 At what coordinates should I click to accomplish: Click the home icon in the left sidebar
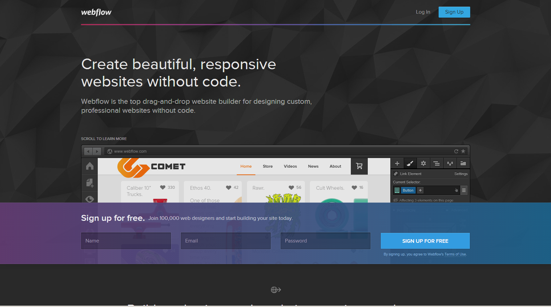coord(90,166)
